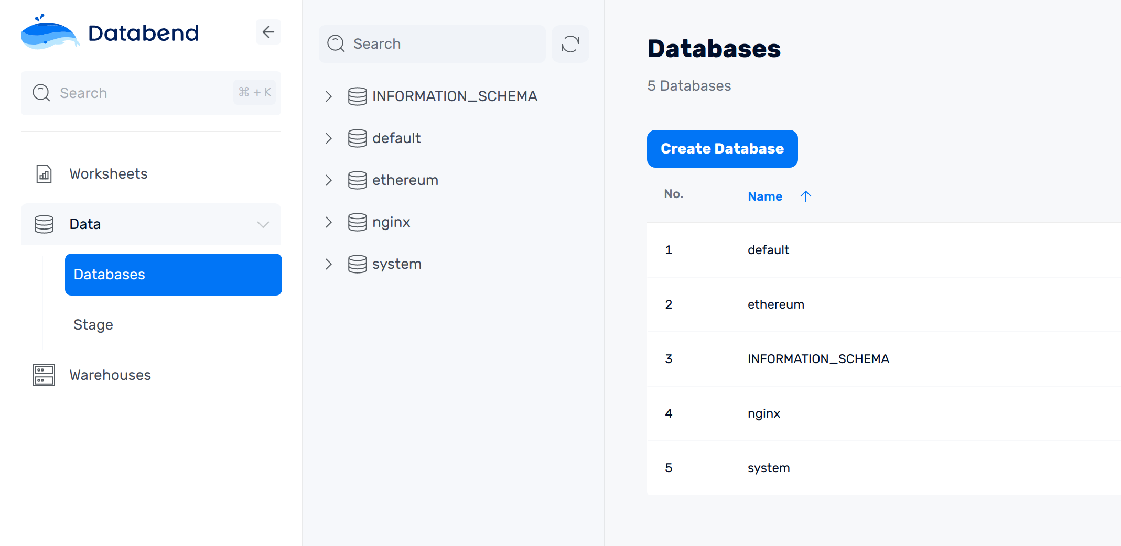
Task: Expand the INFORMATION_SCHEMA tree node
Action: [x=329, y=96]
